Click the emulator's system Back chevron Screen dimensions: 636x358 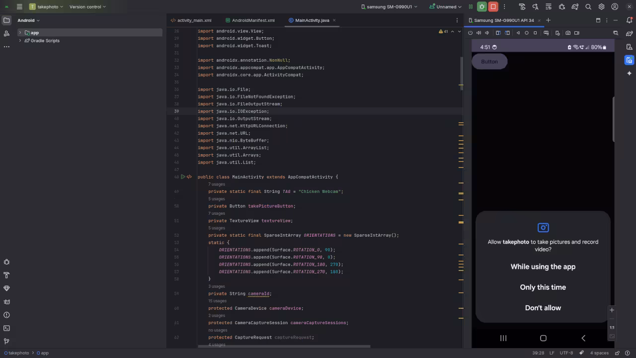pyautogui.click(x=583, y=338)
